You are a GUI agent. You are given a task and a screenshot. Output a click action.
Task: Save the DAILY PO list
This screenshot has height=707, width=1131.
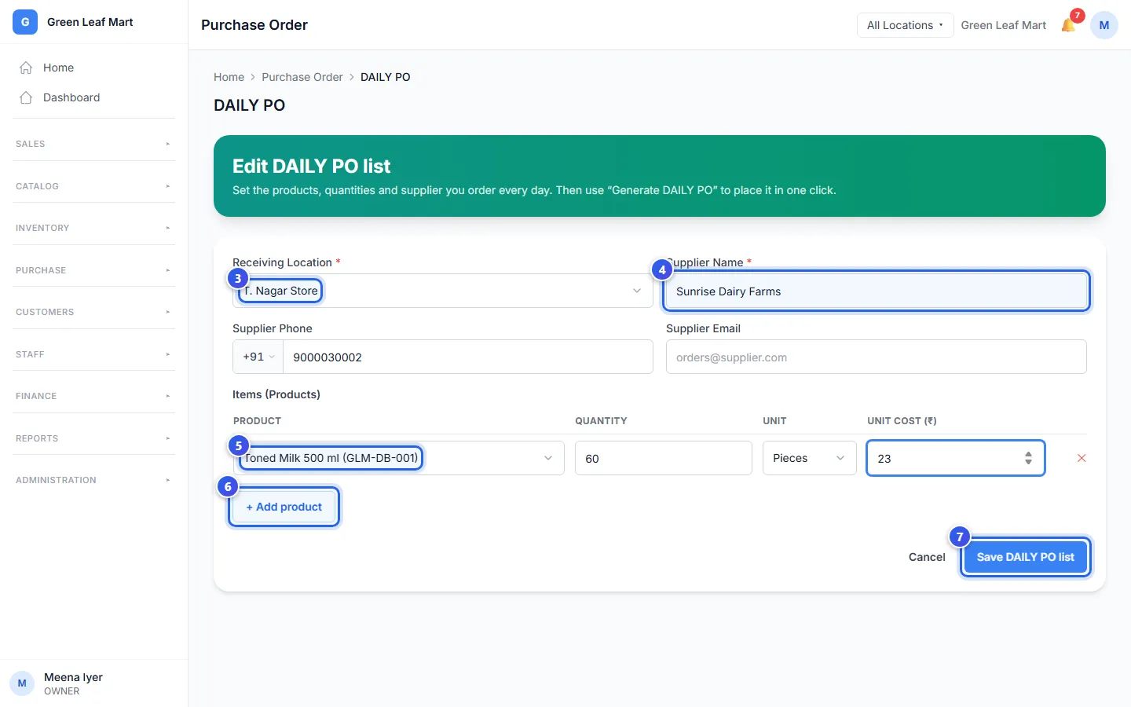click(x=1026, y=557)
